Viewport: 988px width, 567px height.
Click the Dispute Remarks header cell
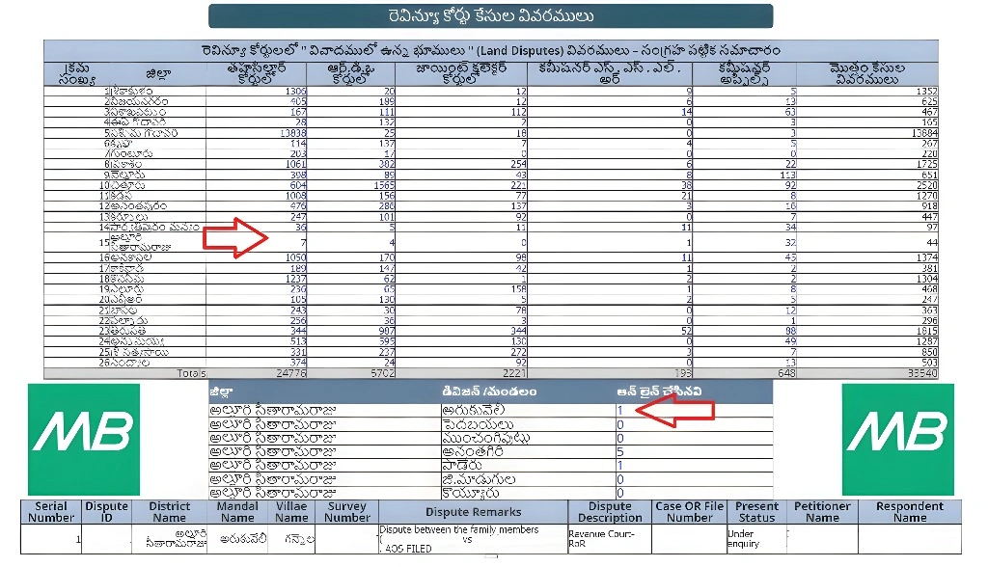click(x=473, y=512)
